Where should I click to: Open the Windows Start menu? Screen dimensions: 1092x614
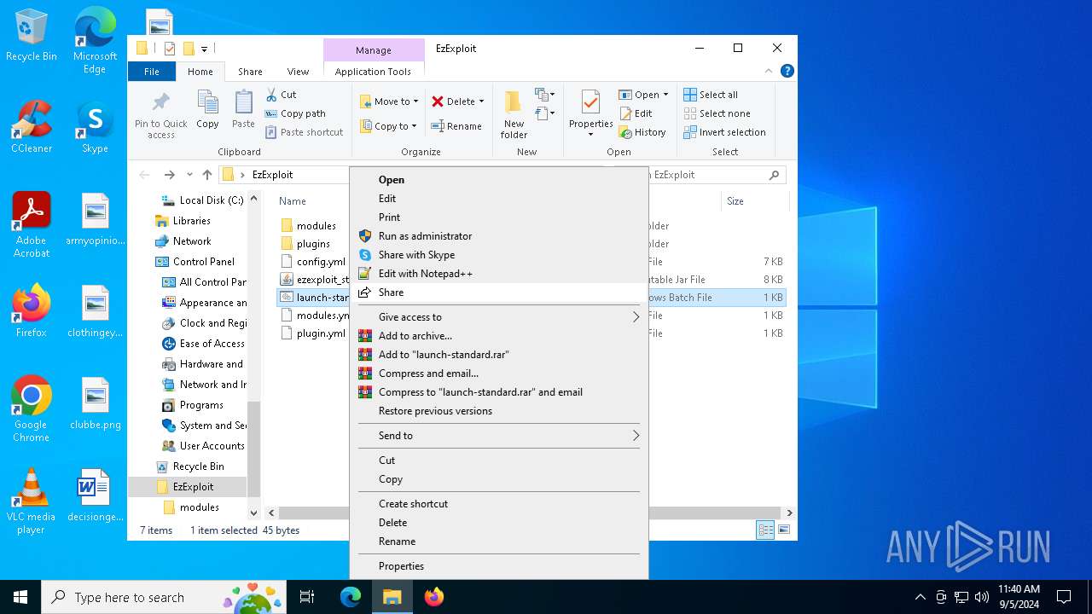point(20,597)
